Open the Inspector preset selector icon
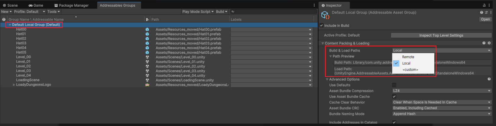The width and height of the screenshot is (496, 126). (x=486, y=12)
